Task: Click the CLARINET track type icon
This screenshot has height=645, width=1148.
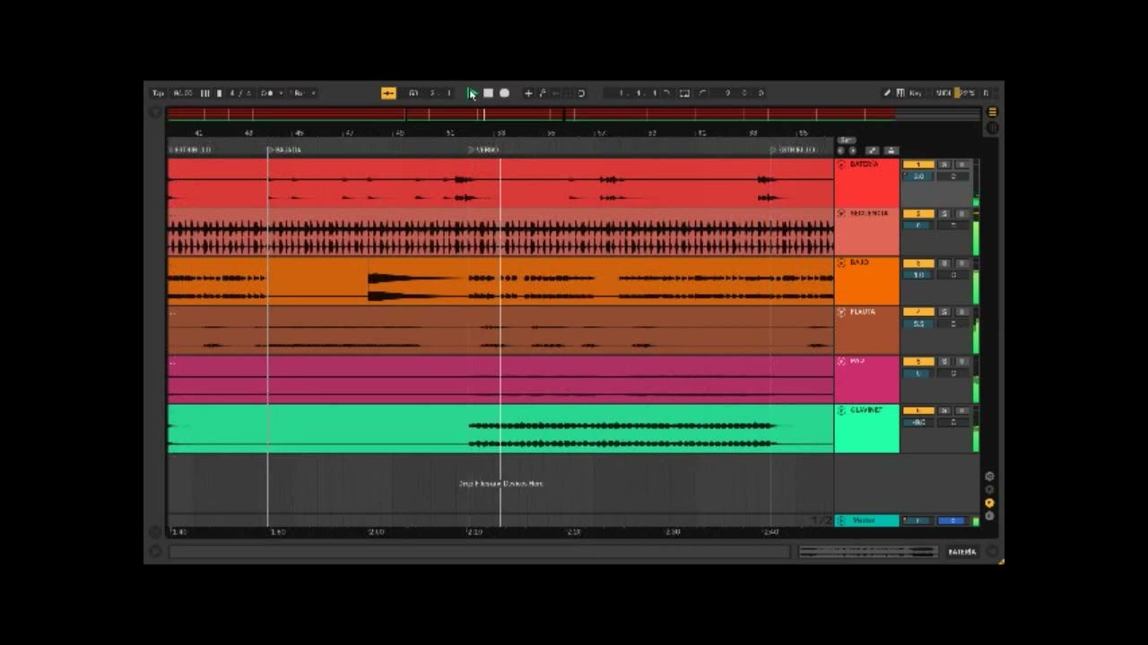Action: pyautogui.click(x=841, y=411)
